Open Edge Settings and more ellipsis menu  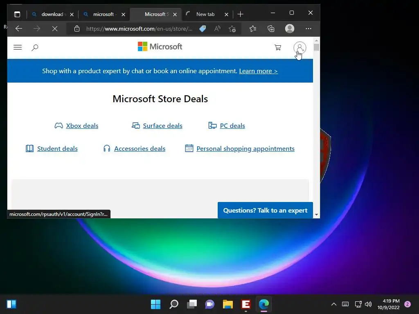coord(309,29)
